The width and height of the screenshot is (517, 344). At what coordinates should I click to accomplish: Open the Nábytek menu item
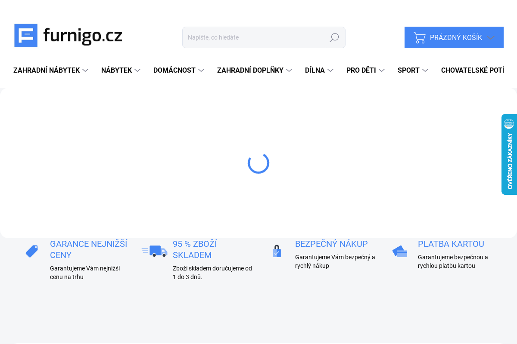[116, 70]
